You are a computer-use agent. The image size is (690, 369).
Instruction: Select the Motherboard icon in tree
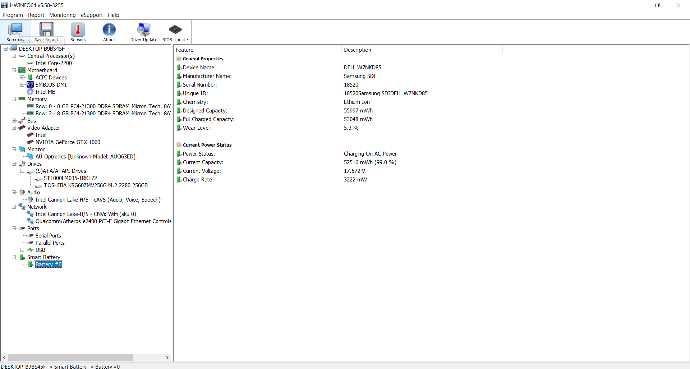tap(22, 70)
